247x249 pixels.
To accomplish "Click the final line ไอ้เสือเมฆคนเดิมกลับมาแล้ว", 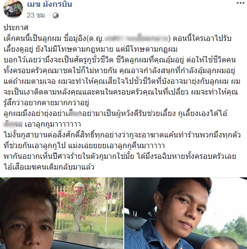I will point(49,167).
